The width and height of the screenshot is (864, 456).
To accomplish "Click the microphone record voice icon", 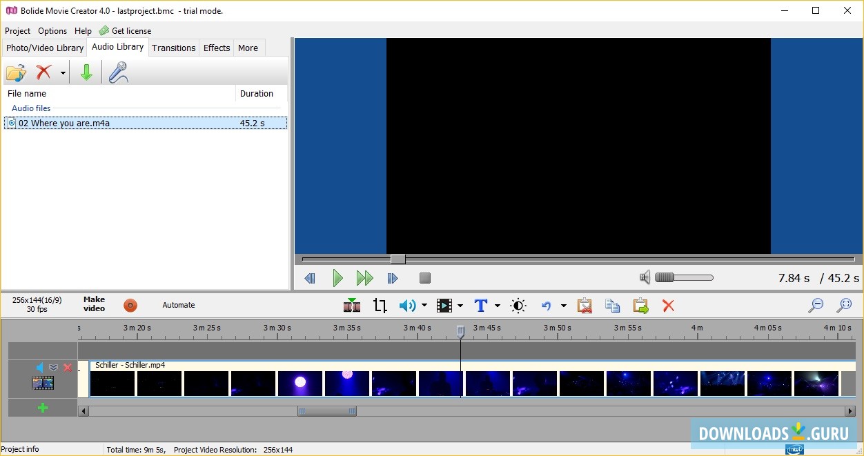I will tap(119, 72).
